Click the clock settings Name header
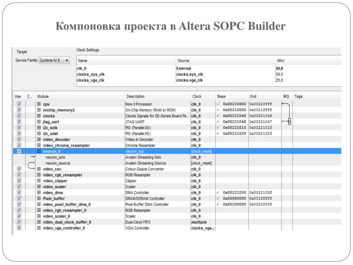 (126, 61)
